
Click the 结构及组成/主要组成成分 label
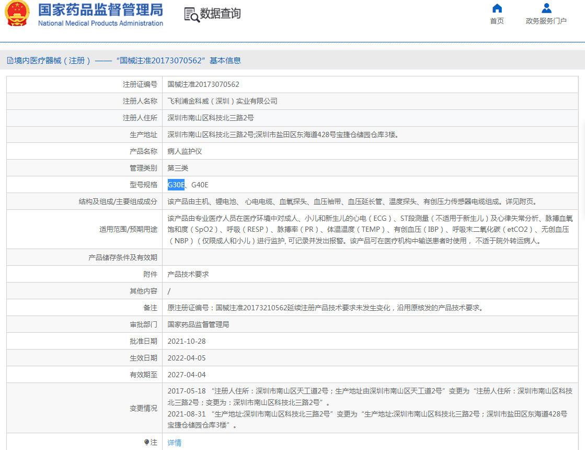click(118, 201)
